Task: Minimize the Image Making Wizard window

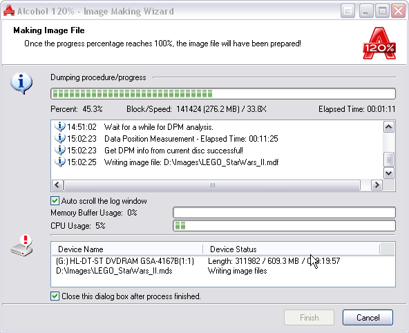Action: tap(365, 11)
